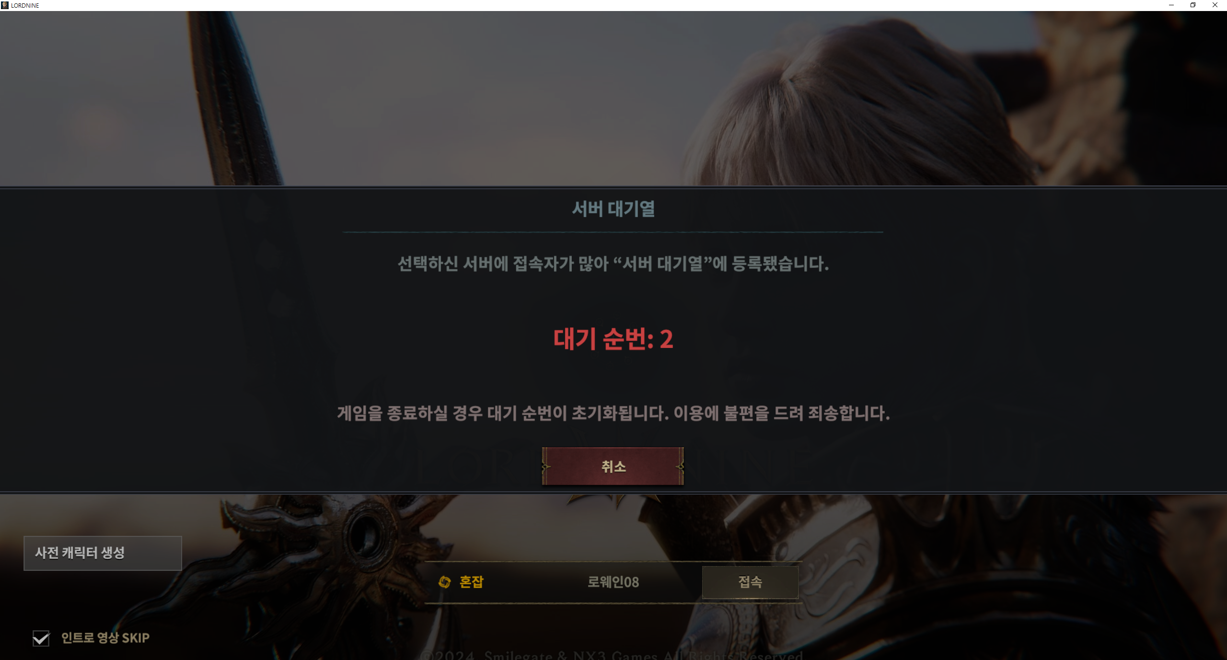1227x660 pixels.
Task: Select the 로웨인08 server name
Action: point(613,582)
